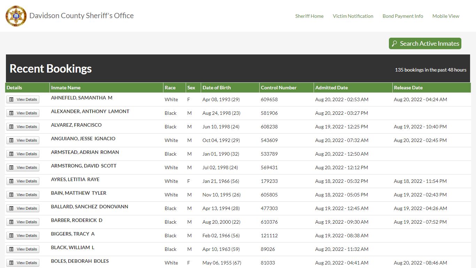The width and height of the screenshot is (476, 268).
Task: Sort by the Inmate Name column header
Action: [106, 88]
